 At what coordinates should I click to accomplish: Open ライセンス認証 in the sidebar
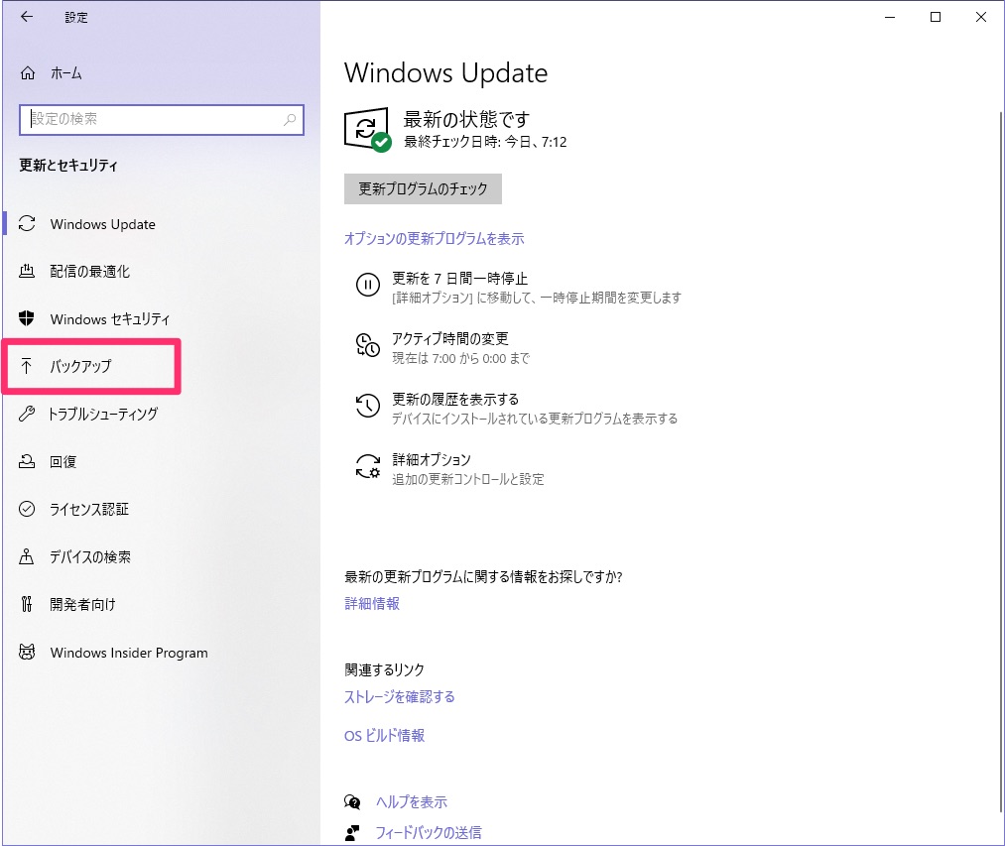coord(89,510)
